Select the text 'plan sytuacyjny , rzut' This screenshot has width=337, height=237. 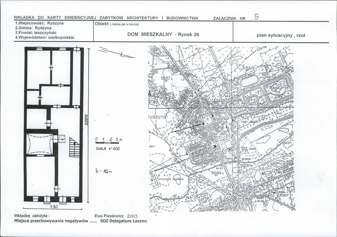click(281, 35)
